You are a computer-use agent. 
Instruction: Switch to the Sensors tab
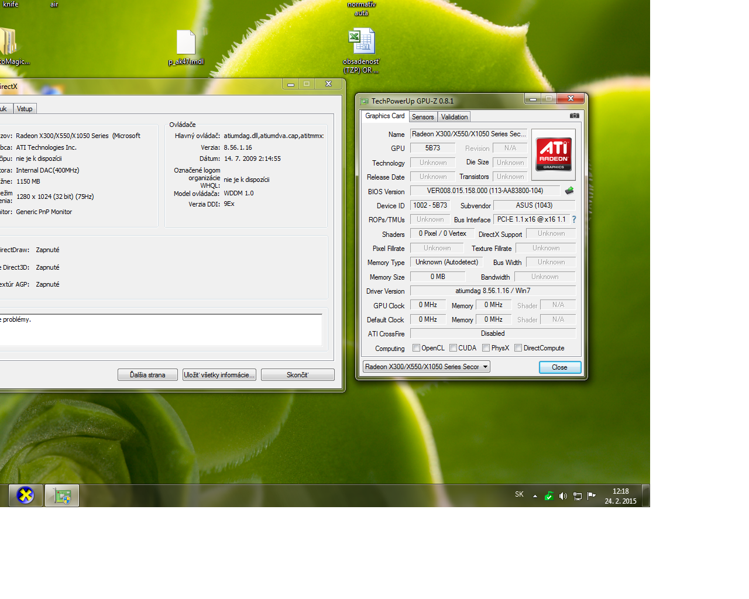[x=422, y=117]
